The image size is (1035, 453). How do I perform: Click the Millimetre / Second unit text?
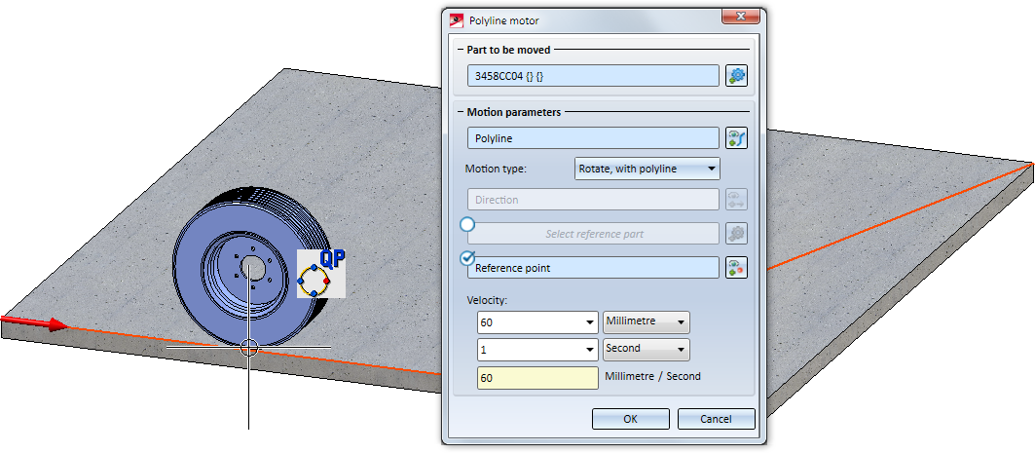coord(652,376)
